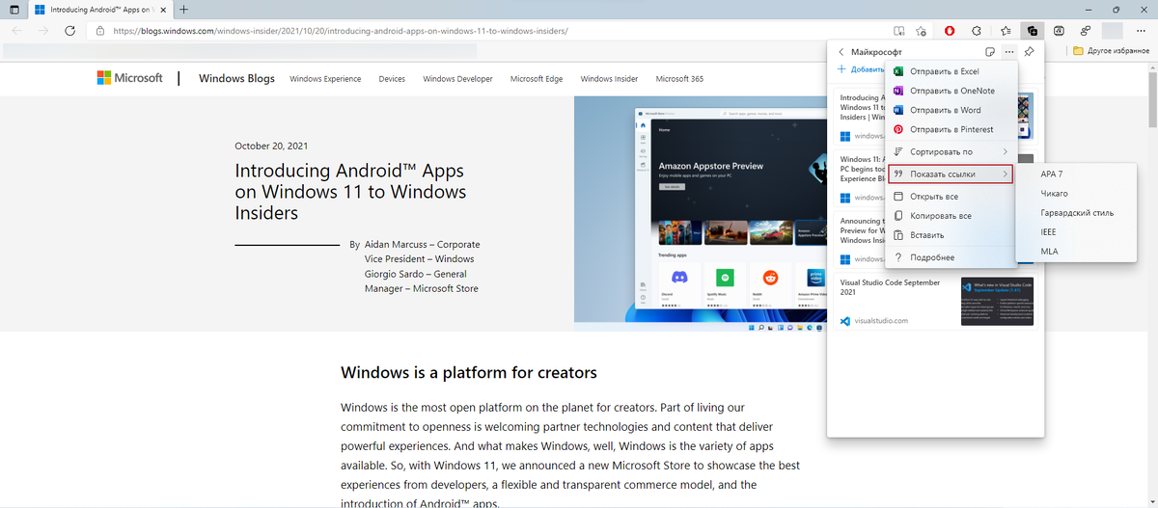This screenshot has height=508, width=1158.
Task: Click the Opera extension icon
Action: click(x=950, y=30)
